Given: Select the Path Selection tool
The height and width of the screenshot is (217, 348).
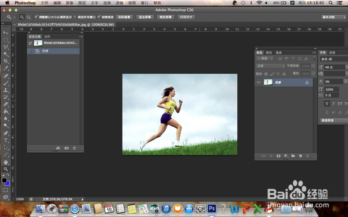Looking at the screenshot, I should (6, 147).
